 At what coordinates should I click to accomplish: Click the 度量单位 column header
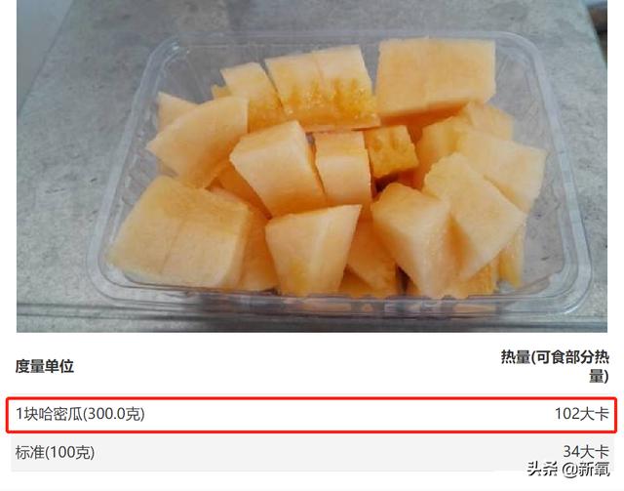45,366
